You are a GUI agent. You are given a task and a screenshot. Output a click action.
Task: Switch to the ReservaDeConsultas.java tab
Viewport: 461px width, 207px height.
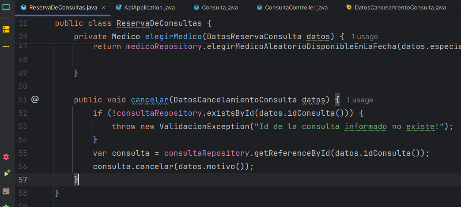click(x=63, y=7)
